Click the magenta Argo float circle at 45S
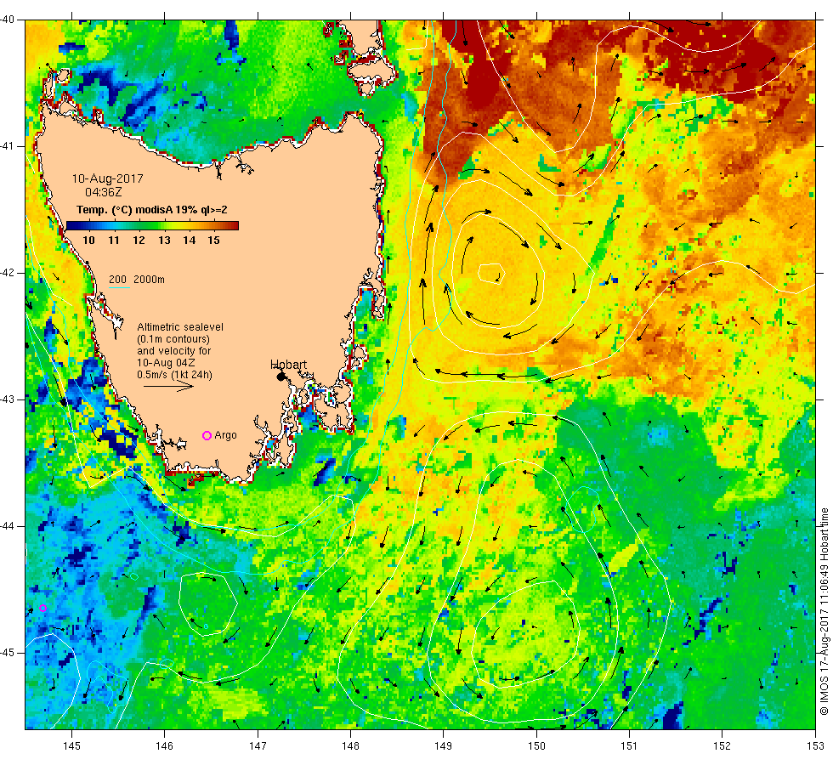 [43, 609]
